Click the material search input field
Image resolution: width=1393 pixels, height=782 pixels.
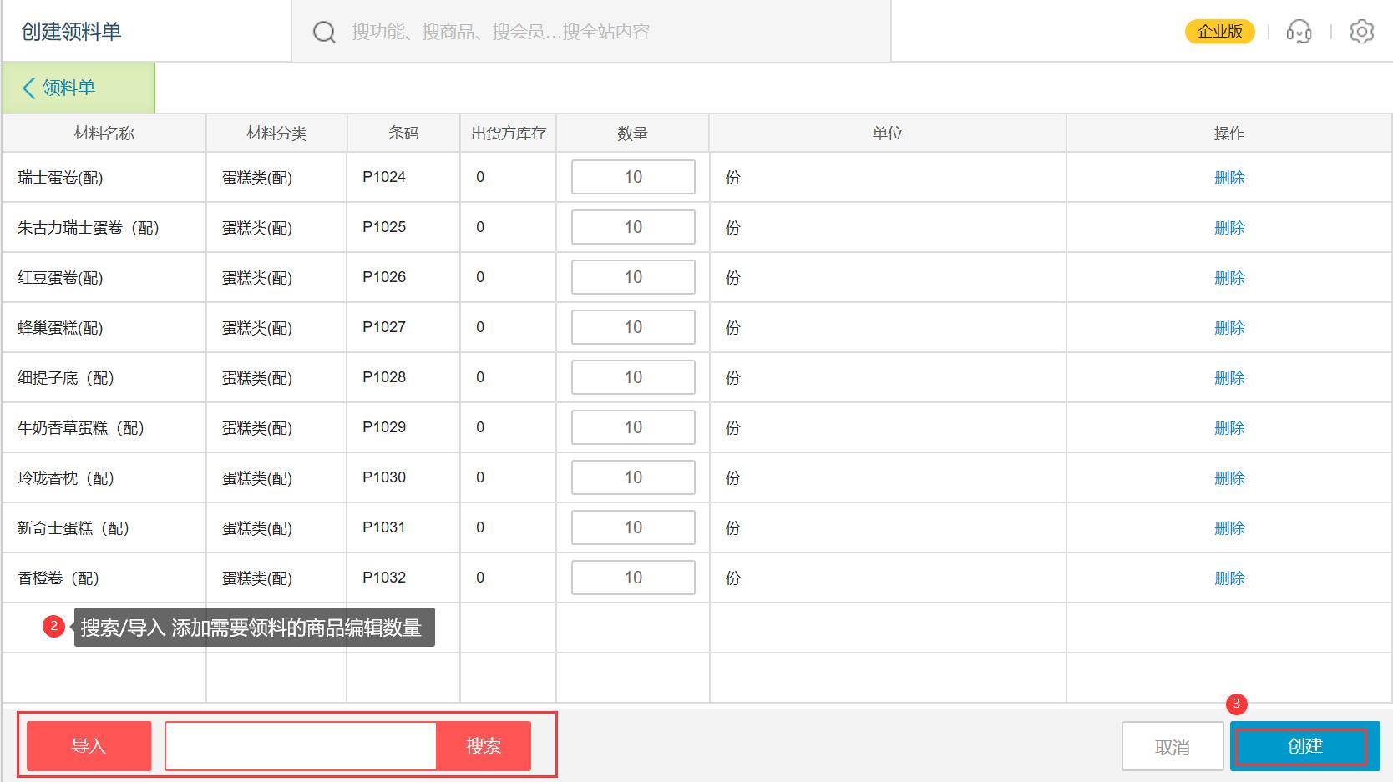pos(301,745)
